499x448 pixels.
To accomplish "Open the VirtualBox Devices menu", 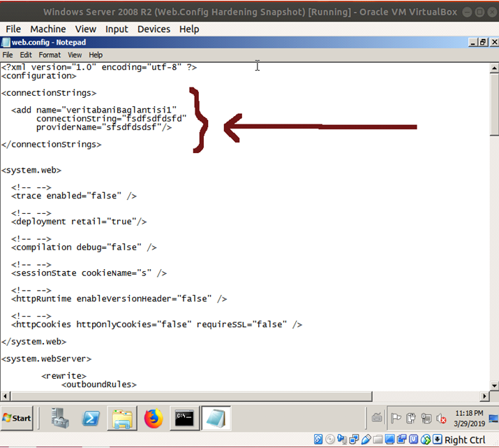I will click(x=154, y=29).
